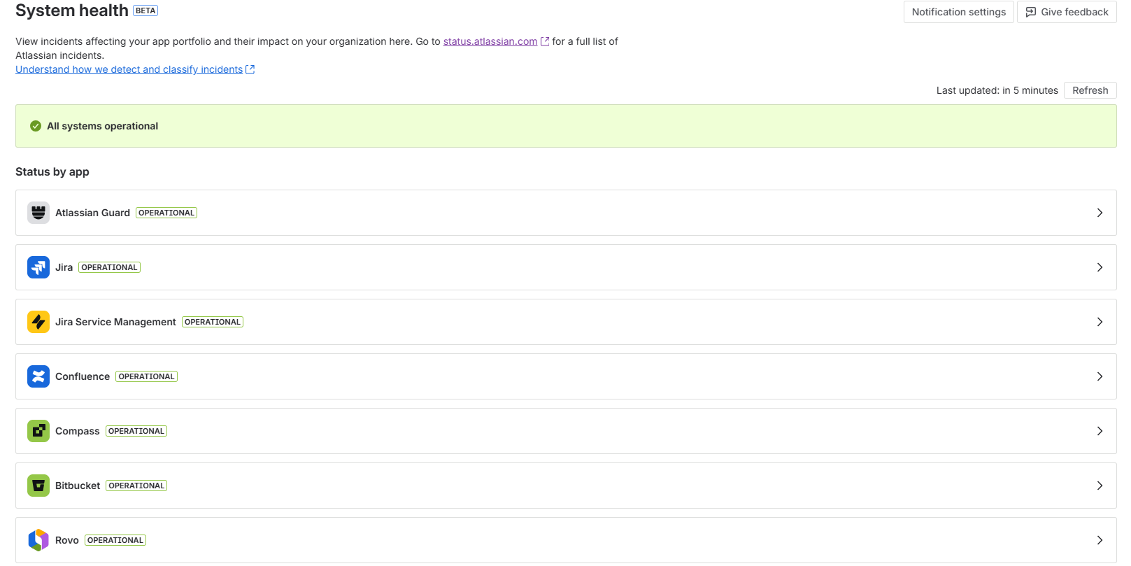Click the Confluence app icon
Image resolution: width=1131 pixels, height=566 pixels.
click(38, 376)
